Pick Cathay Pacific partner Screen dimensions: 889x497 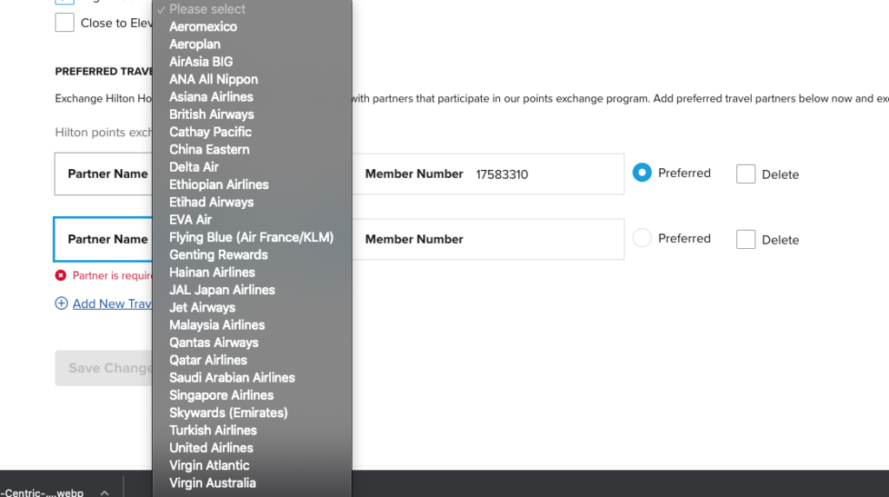click(x=253, y=132)
